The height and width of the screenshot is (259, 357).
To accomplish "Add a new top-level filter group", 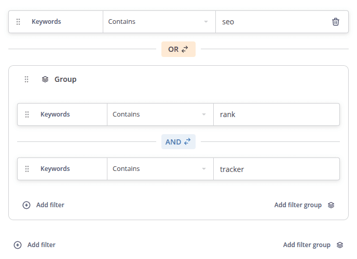I will coord(313,245).
